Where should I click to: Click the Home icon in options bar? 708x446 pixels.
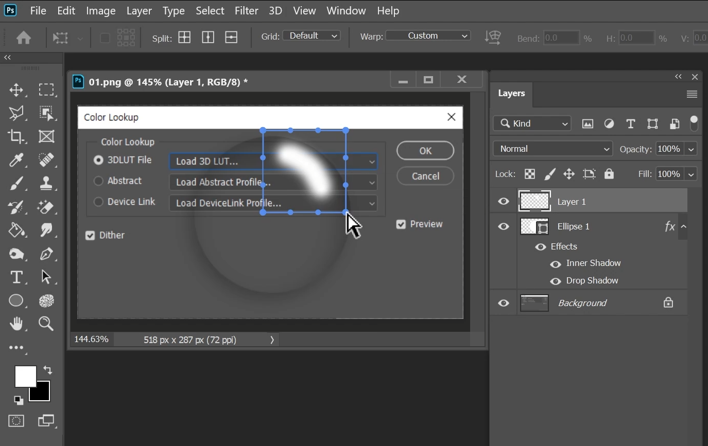tap(24, 38)
